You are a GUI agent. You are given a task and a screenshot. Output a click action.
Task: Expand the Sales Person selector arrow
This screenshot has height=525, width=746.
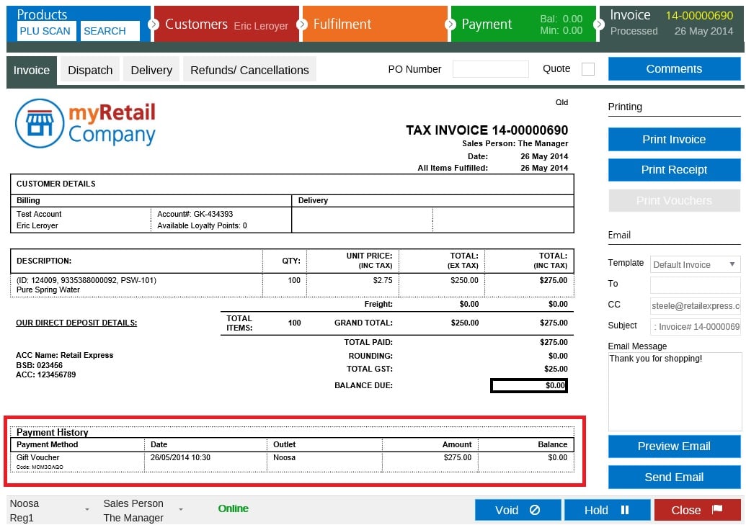point(181,510)
